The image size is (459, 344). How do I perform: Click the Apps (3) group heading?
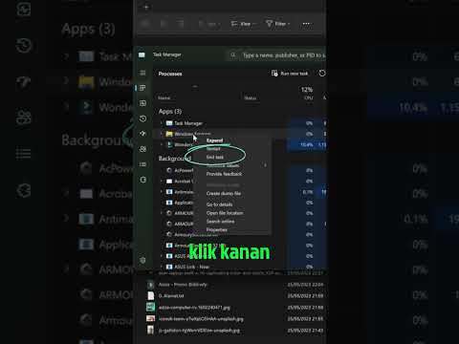(170, 112)
